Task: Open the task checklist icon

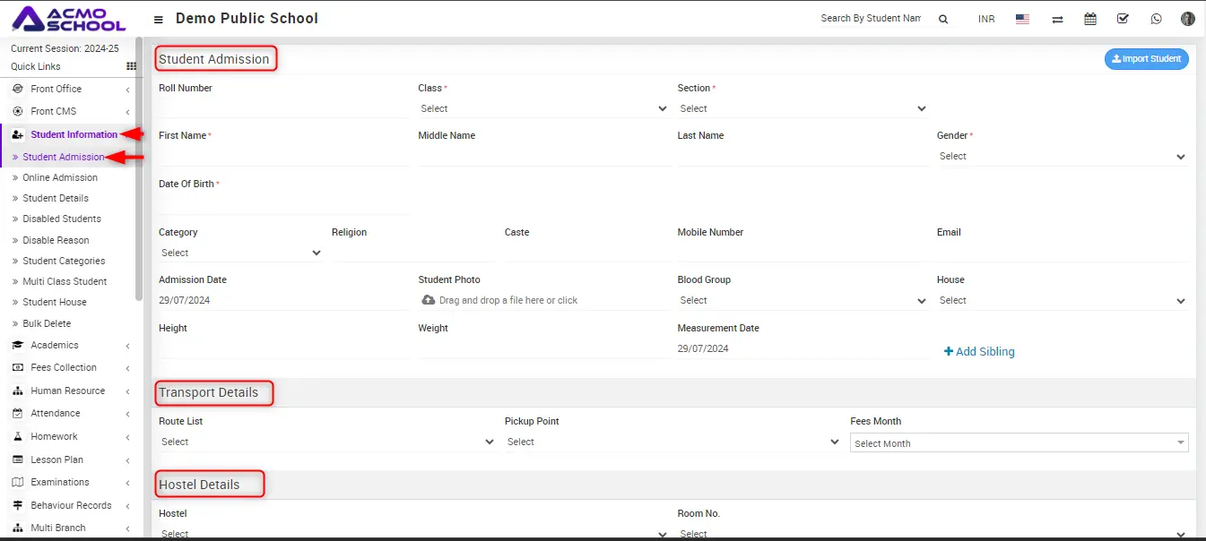Action: click(1123, 19)
